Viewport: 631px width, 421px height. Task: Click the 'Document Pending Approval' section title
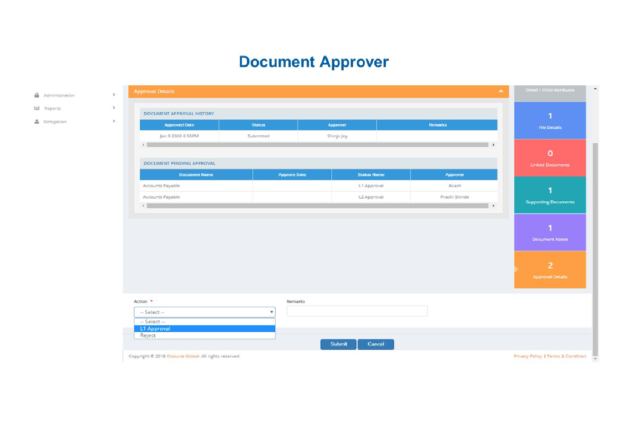179,163
